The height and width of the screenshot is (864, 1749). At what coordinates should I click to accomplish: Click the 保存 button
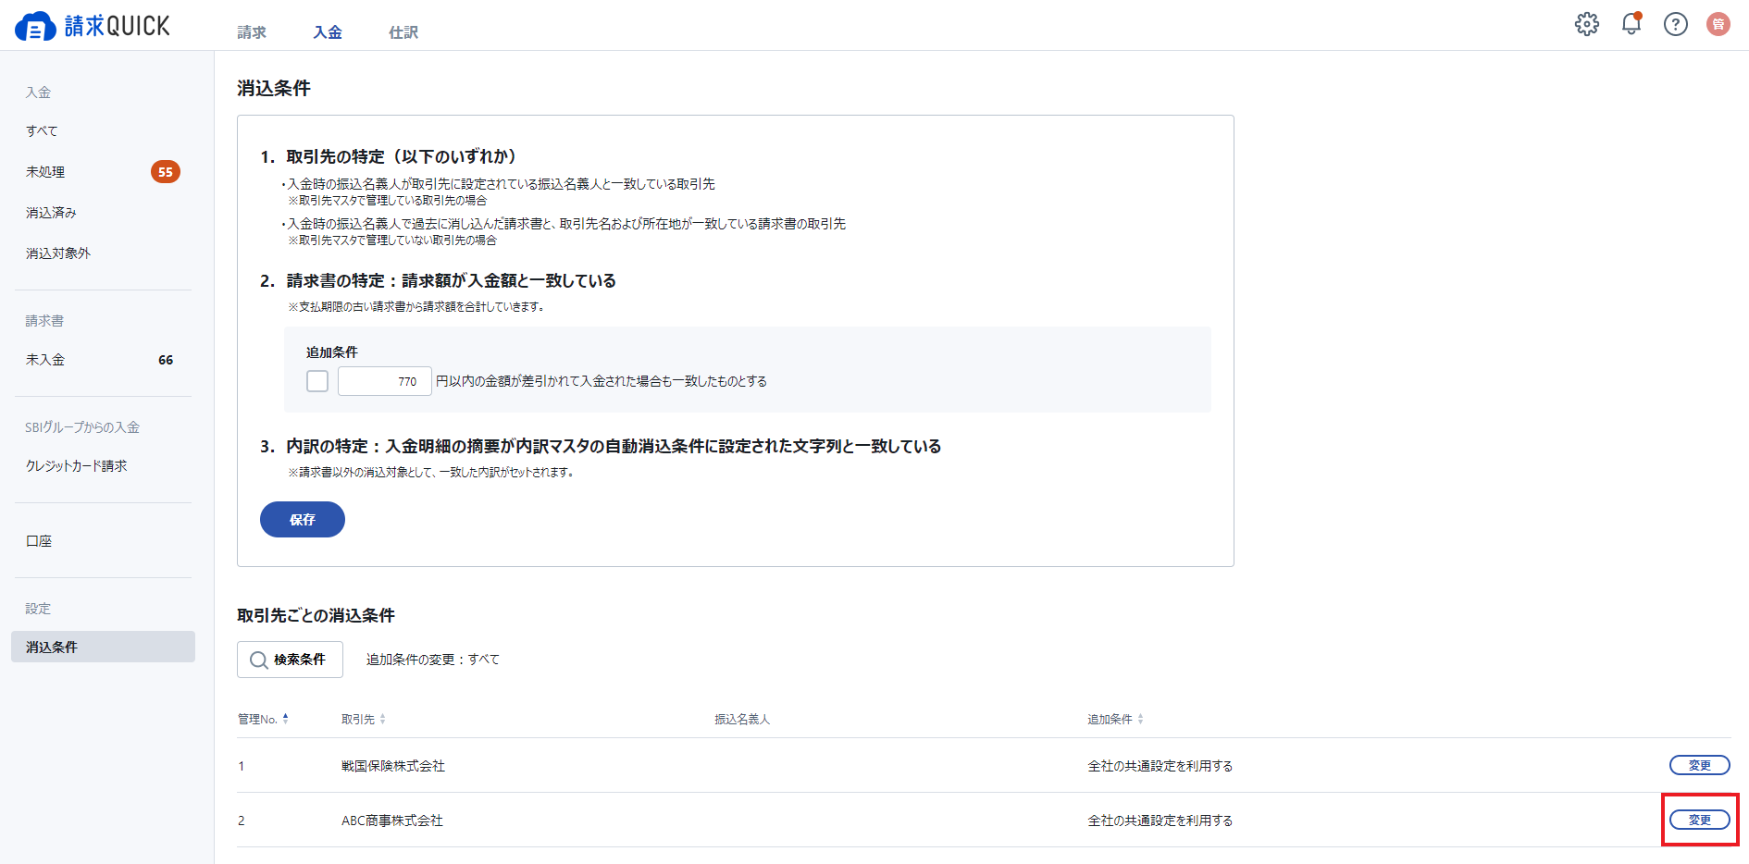303,520
